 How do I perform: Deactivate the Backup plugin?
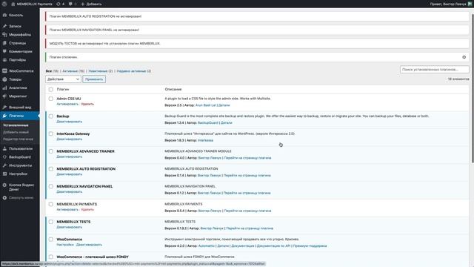[x=69, y=122]
